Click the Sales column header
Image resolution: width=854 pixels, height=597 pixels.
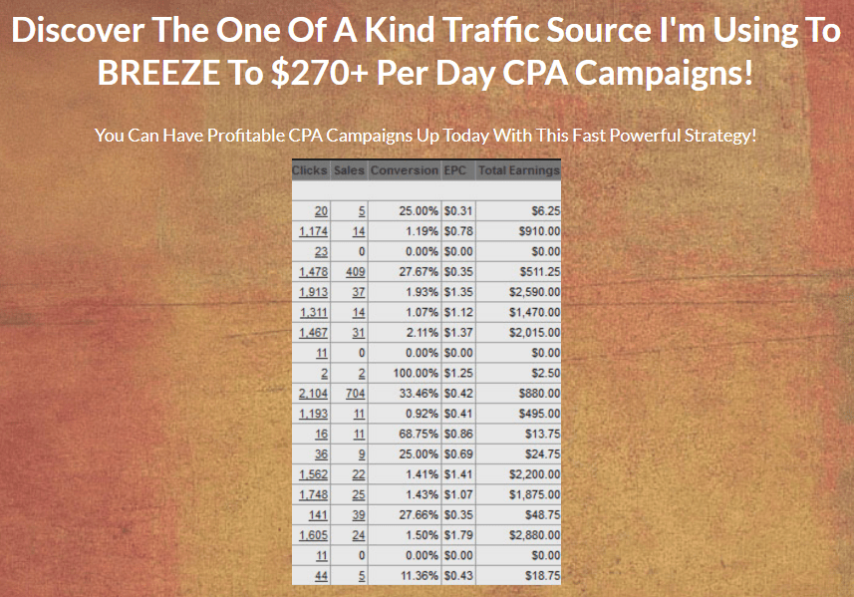click(349, 170)
